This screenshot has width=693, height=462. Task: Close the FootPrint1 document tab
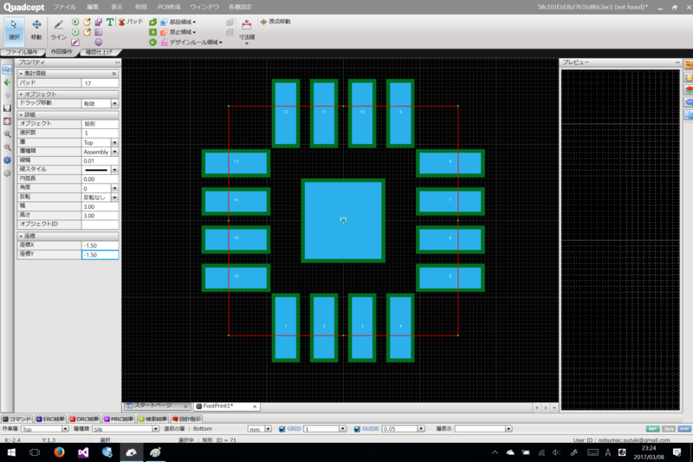click(x=255, y=407)
